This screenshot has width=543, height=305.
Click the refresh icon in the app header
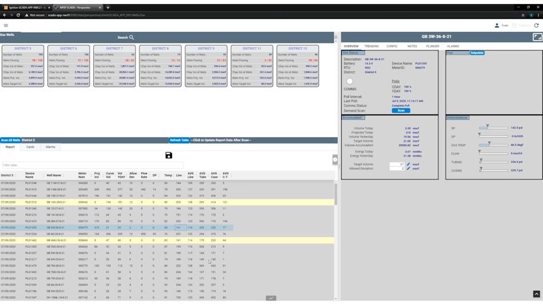point(536,25)
